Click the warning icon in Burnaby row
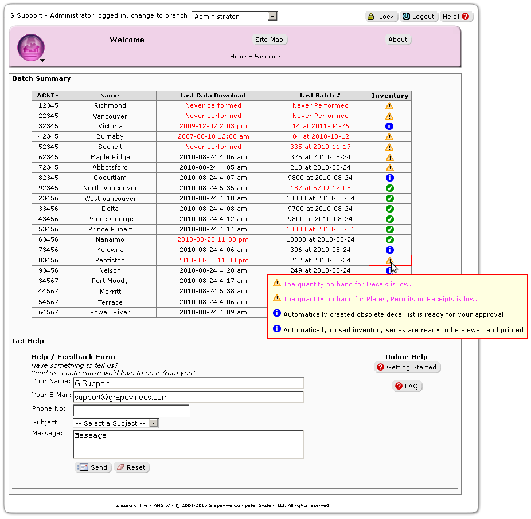 click(389, 137)
